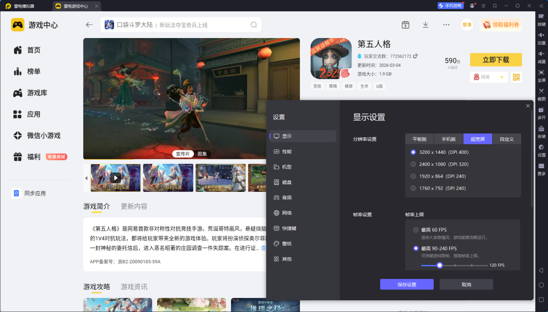Open the download manager arrow icon
Viewport: 548px width, 312px height.
[426, 25]
